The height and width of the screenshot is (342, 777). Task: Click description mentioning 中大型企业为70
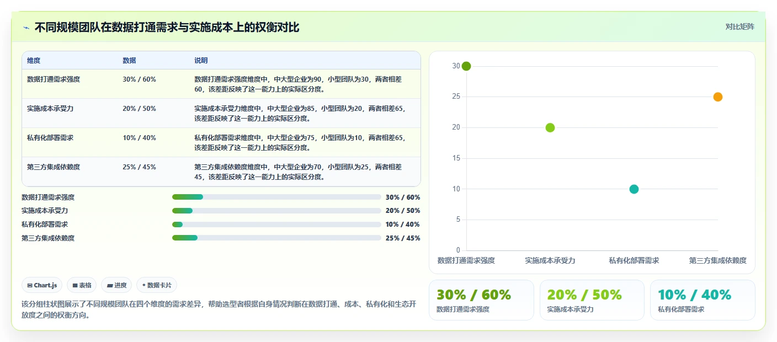coord(299,172)
